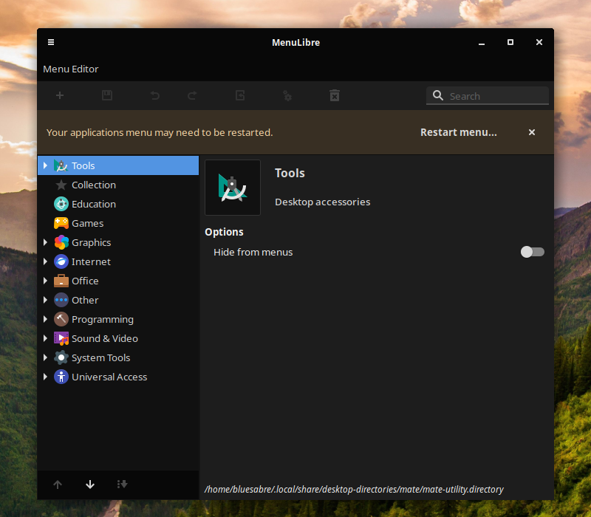Viewport: 591px width, 517px height.
Task: Click the Revert launcher icon
Action: (239, 95)
